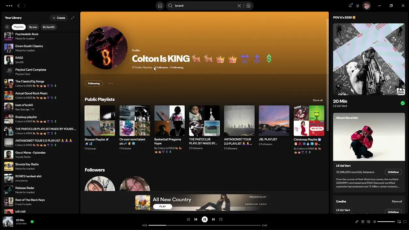The image size is (409, 230).
Task: Open the Friend Activity icon
Action: tap(358, 5)
